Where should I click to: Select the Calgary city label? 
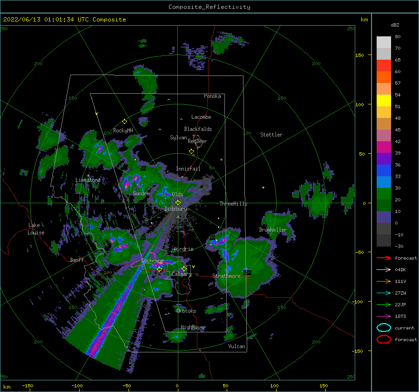pos(182,274)
